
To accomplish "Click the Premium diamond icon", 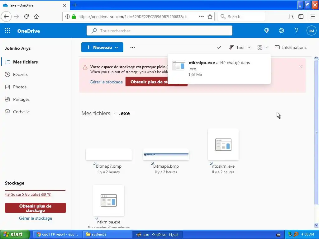I will [x=267, y=31].
